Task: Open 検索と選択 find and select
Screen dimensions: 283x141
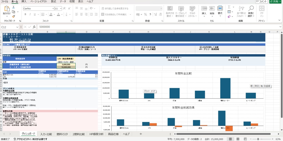Action: pos(251,12)
